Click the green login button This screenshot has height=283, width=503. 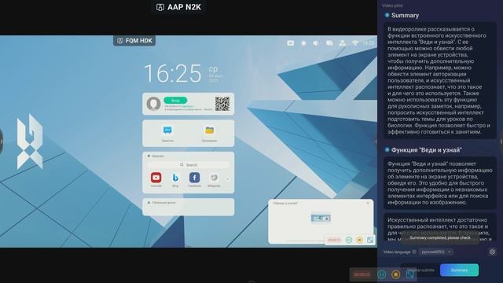(175, 101)
